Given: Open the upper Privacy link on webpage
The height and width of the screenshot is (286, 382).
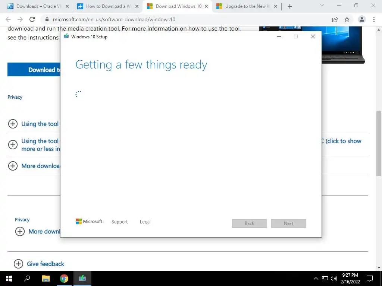Looking at the screenshot, I should 15,97.
